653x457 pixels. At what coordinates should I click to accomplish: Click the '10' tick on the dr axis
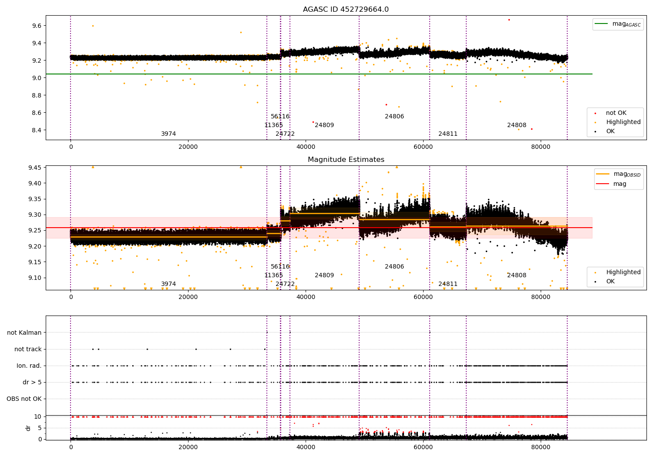click(38, 417)
